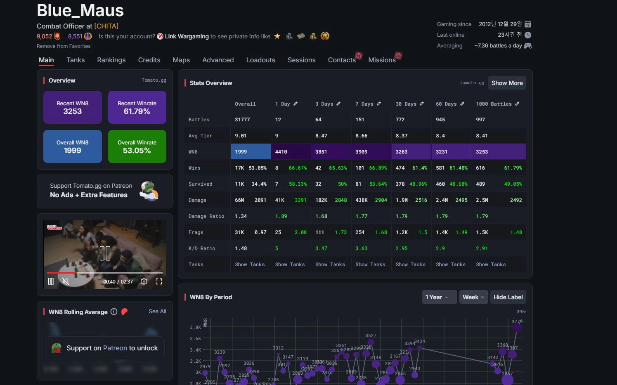617x385 pixels.
Task: Edit the 1 Day period pencil icon
Action: 295,104
